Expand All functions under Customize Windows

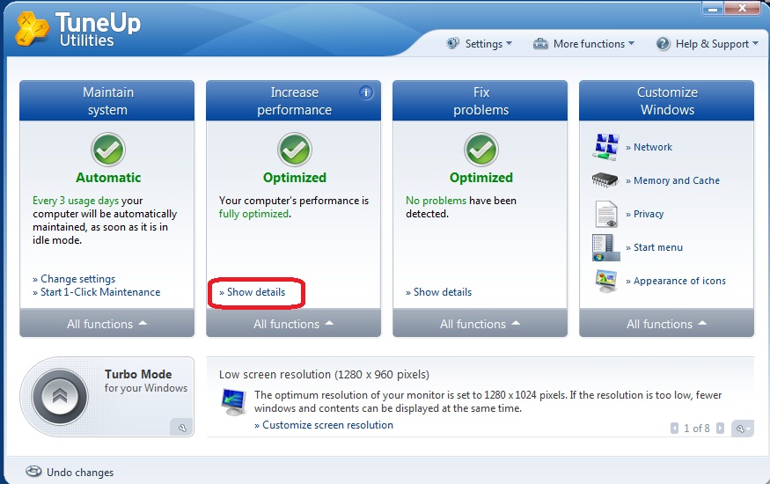coord(667,324)
